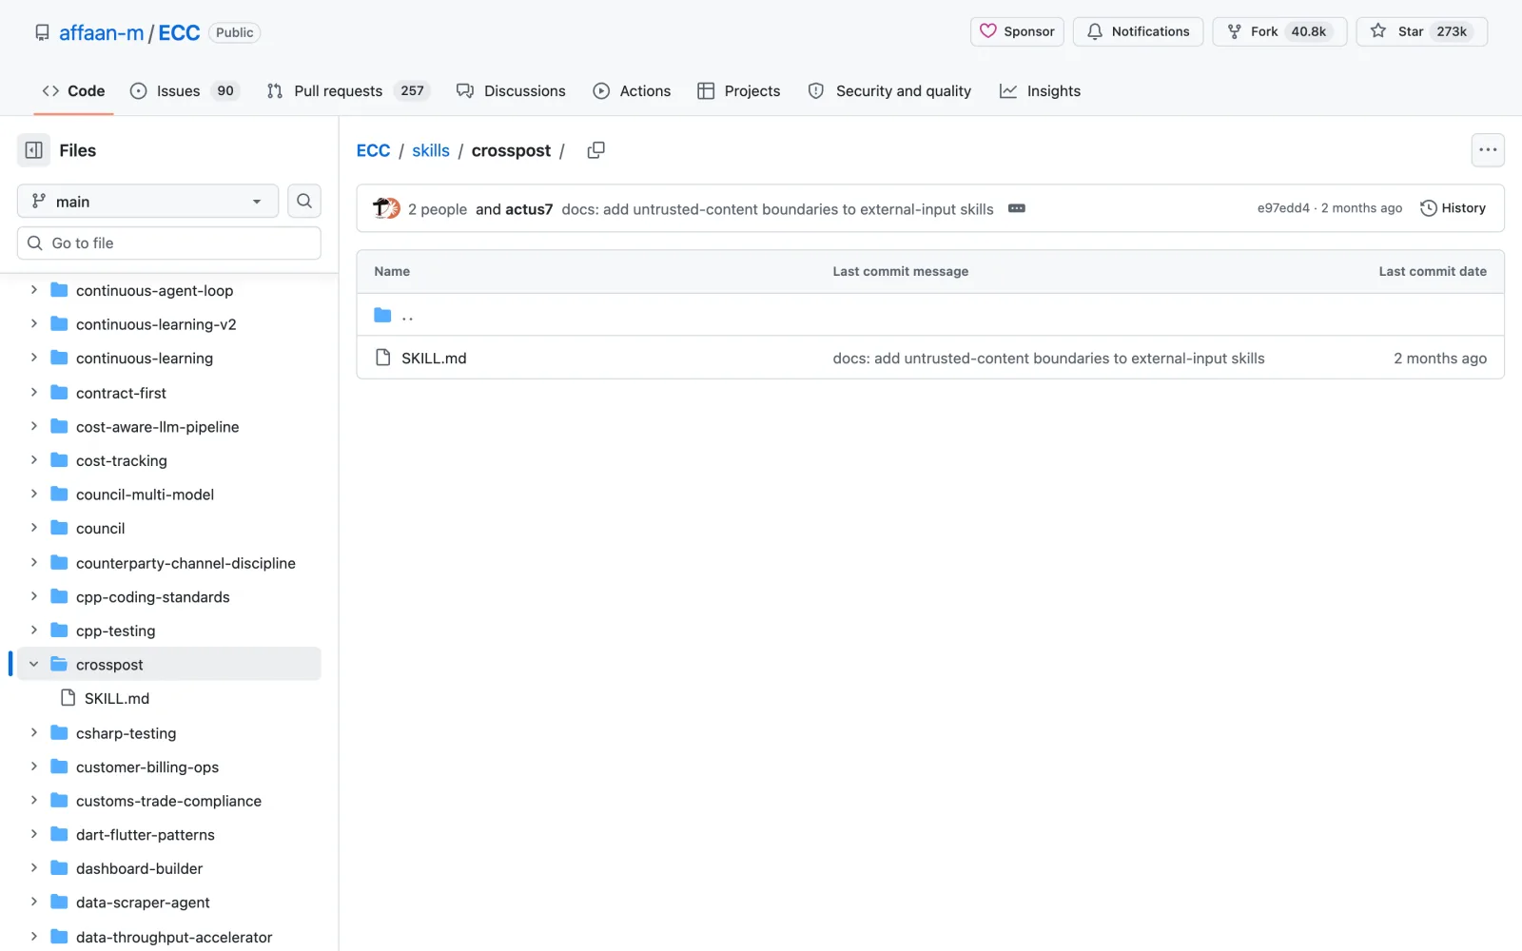Open the data-scraper-agent folder
1522x951 pixels.
pyautogui.click(x=143, y=902)
